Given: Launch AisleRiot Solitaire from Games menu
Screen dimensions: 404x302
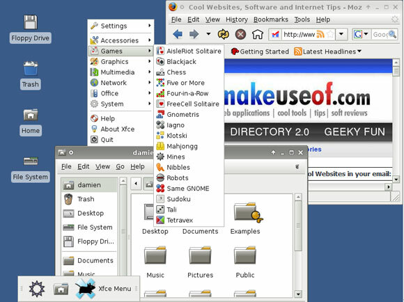Looking at the screenshot, I should click(x=189, y=51).
